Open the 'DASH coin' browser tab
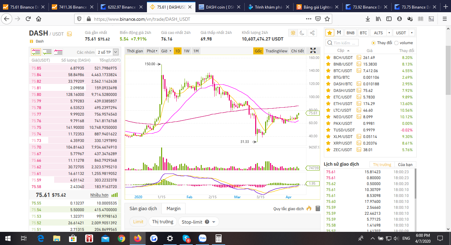 coord(219,7)
